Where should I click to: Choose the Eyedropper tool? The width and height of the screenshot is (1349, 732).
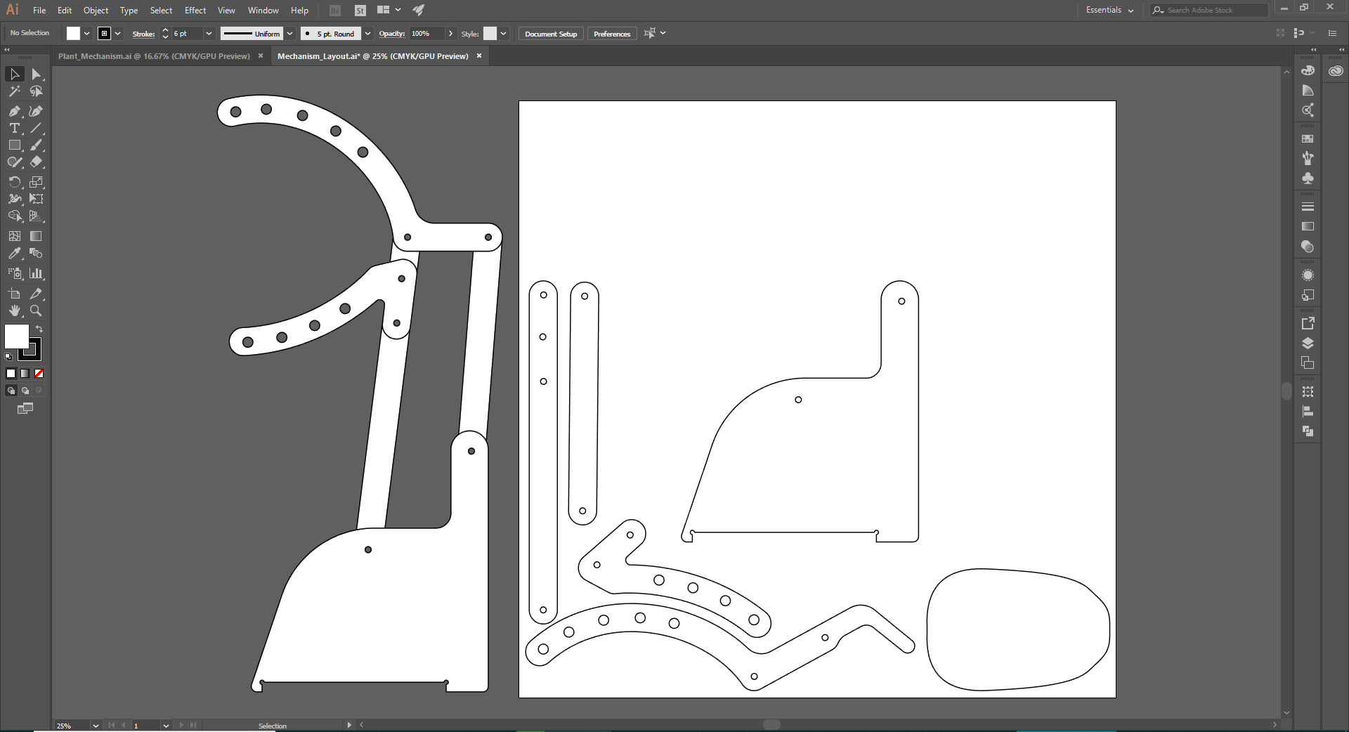click(15, 254)
